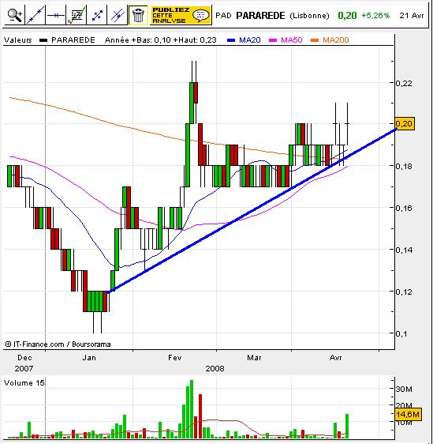Viewport: 433px width, 444px height.
Task: Click the trash can delete icon
Action: tap(138, 15)
